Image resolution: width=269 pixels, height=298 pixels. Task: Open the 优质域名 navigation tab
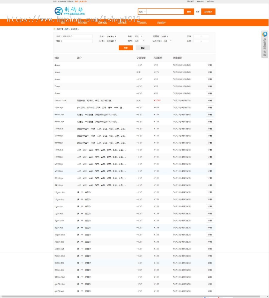tap(122, 23)
